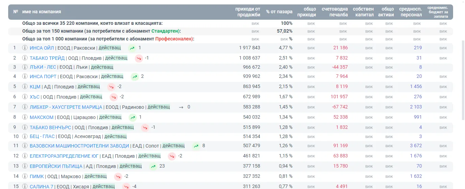Click the page vertical scrollbar
Image resolution: width=465 pixels, height=189 pixels.
point(463,61)
